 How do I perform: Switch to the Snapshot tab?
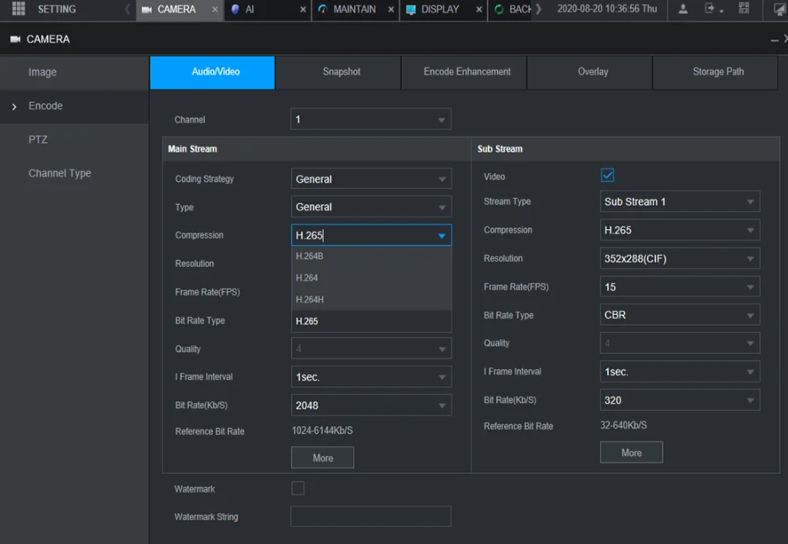coord(341,72)
